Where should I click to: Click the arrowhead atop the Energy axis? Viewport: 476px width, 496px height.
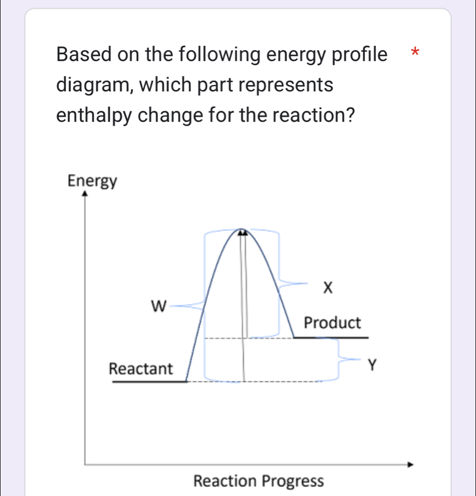[85, 192]
